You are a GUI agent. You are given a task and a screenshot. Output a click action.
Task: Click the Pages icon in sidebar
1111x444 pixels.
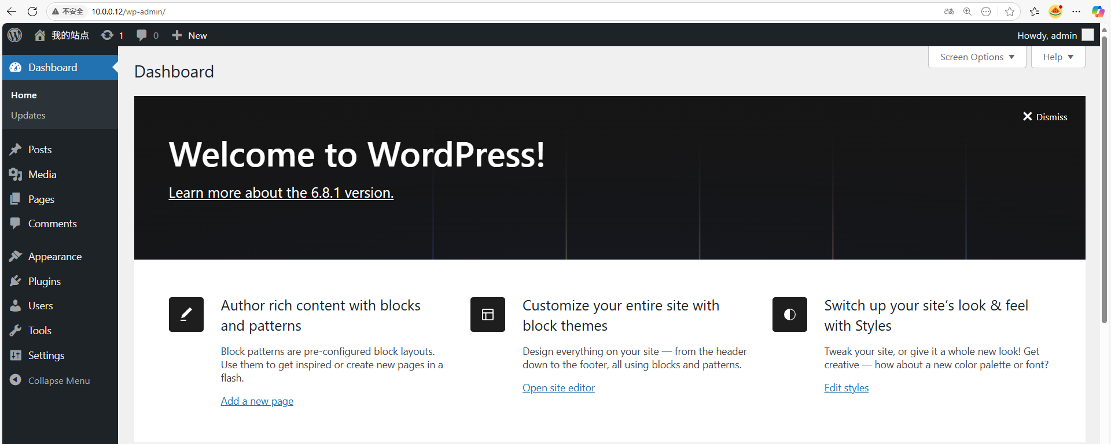point(16,199)
